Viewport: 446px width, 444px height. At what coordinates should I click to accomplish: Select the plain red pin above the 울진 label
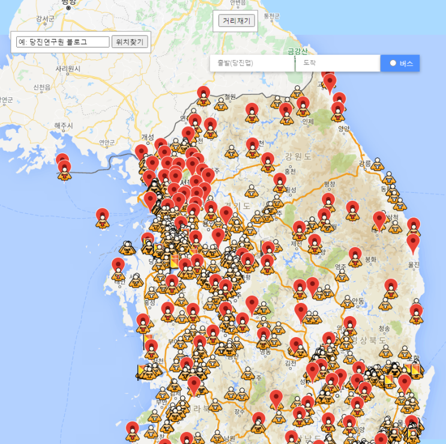pos(413,244)
